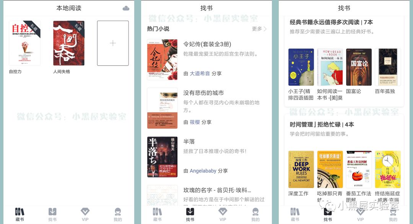Open 半落 book cover
The width and height of the screenshot is (413, 224).
(x=162, y=157)
